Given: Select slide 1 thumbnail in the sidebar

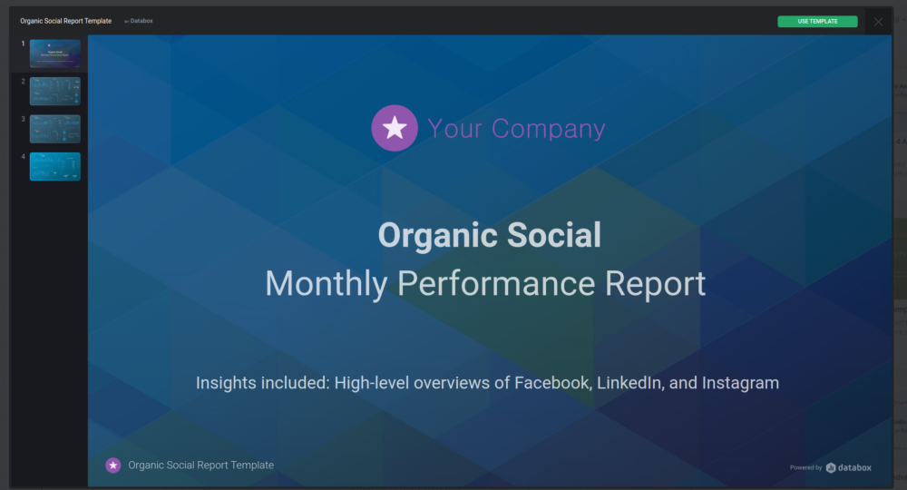Looking at the screenshot, I should point(54,54).
